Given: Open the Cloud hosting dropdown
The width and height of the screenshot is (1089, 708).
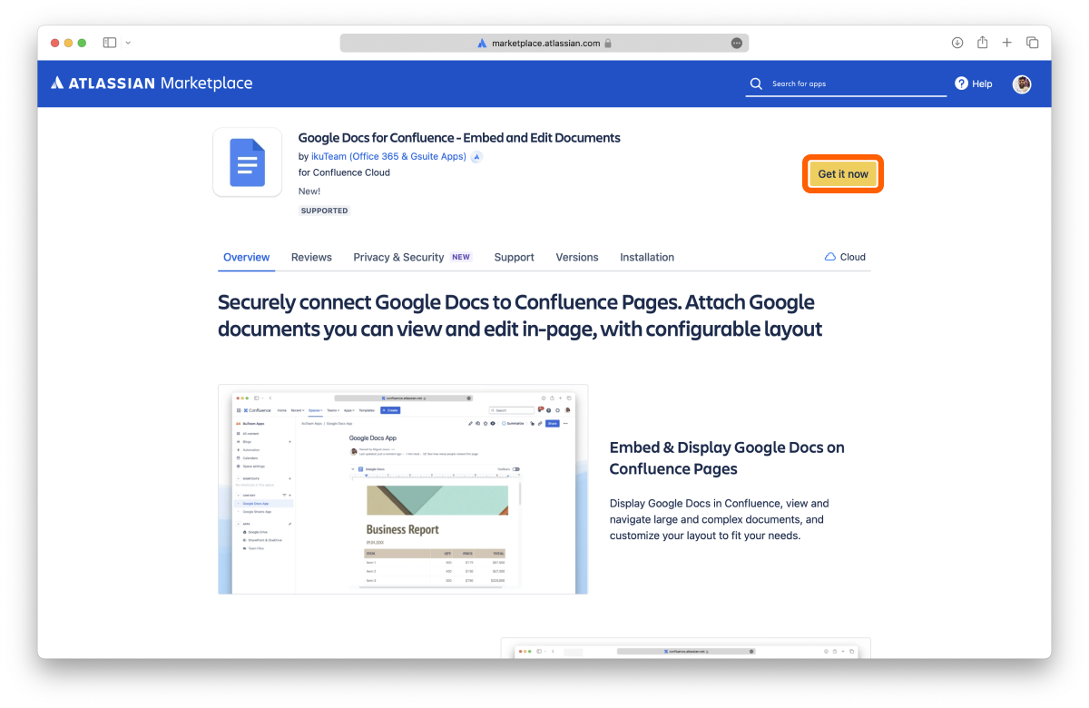Looking at the screenshot, I should [x=845, y=257].
